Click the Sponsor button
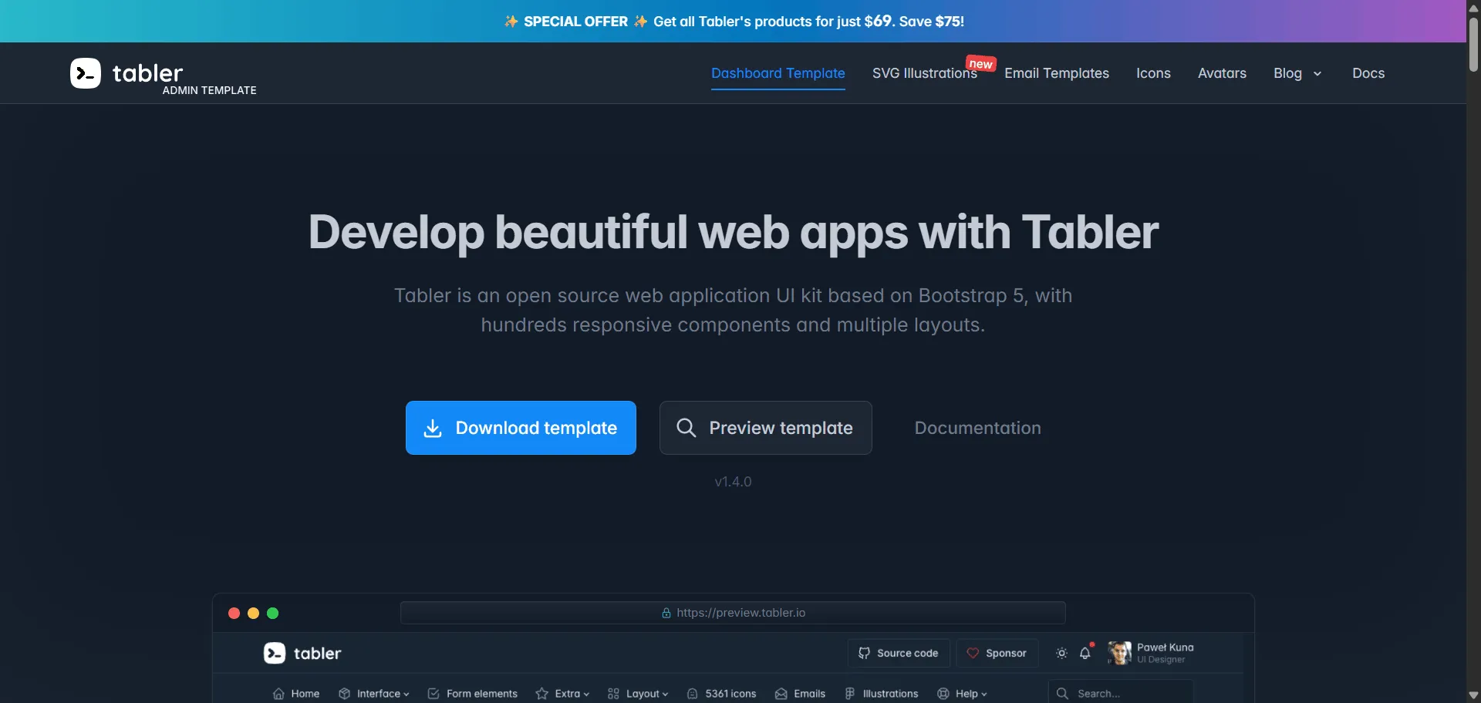 click(997, 653)
